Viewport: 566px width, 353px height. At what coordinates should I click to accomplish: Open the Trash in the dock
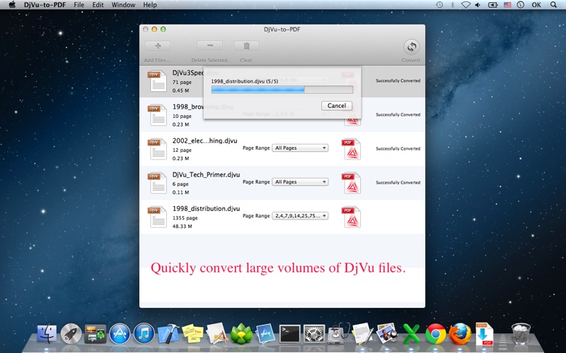coord(521,333)
